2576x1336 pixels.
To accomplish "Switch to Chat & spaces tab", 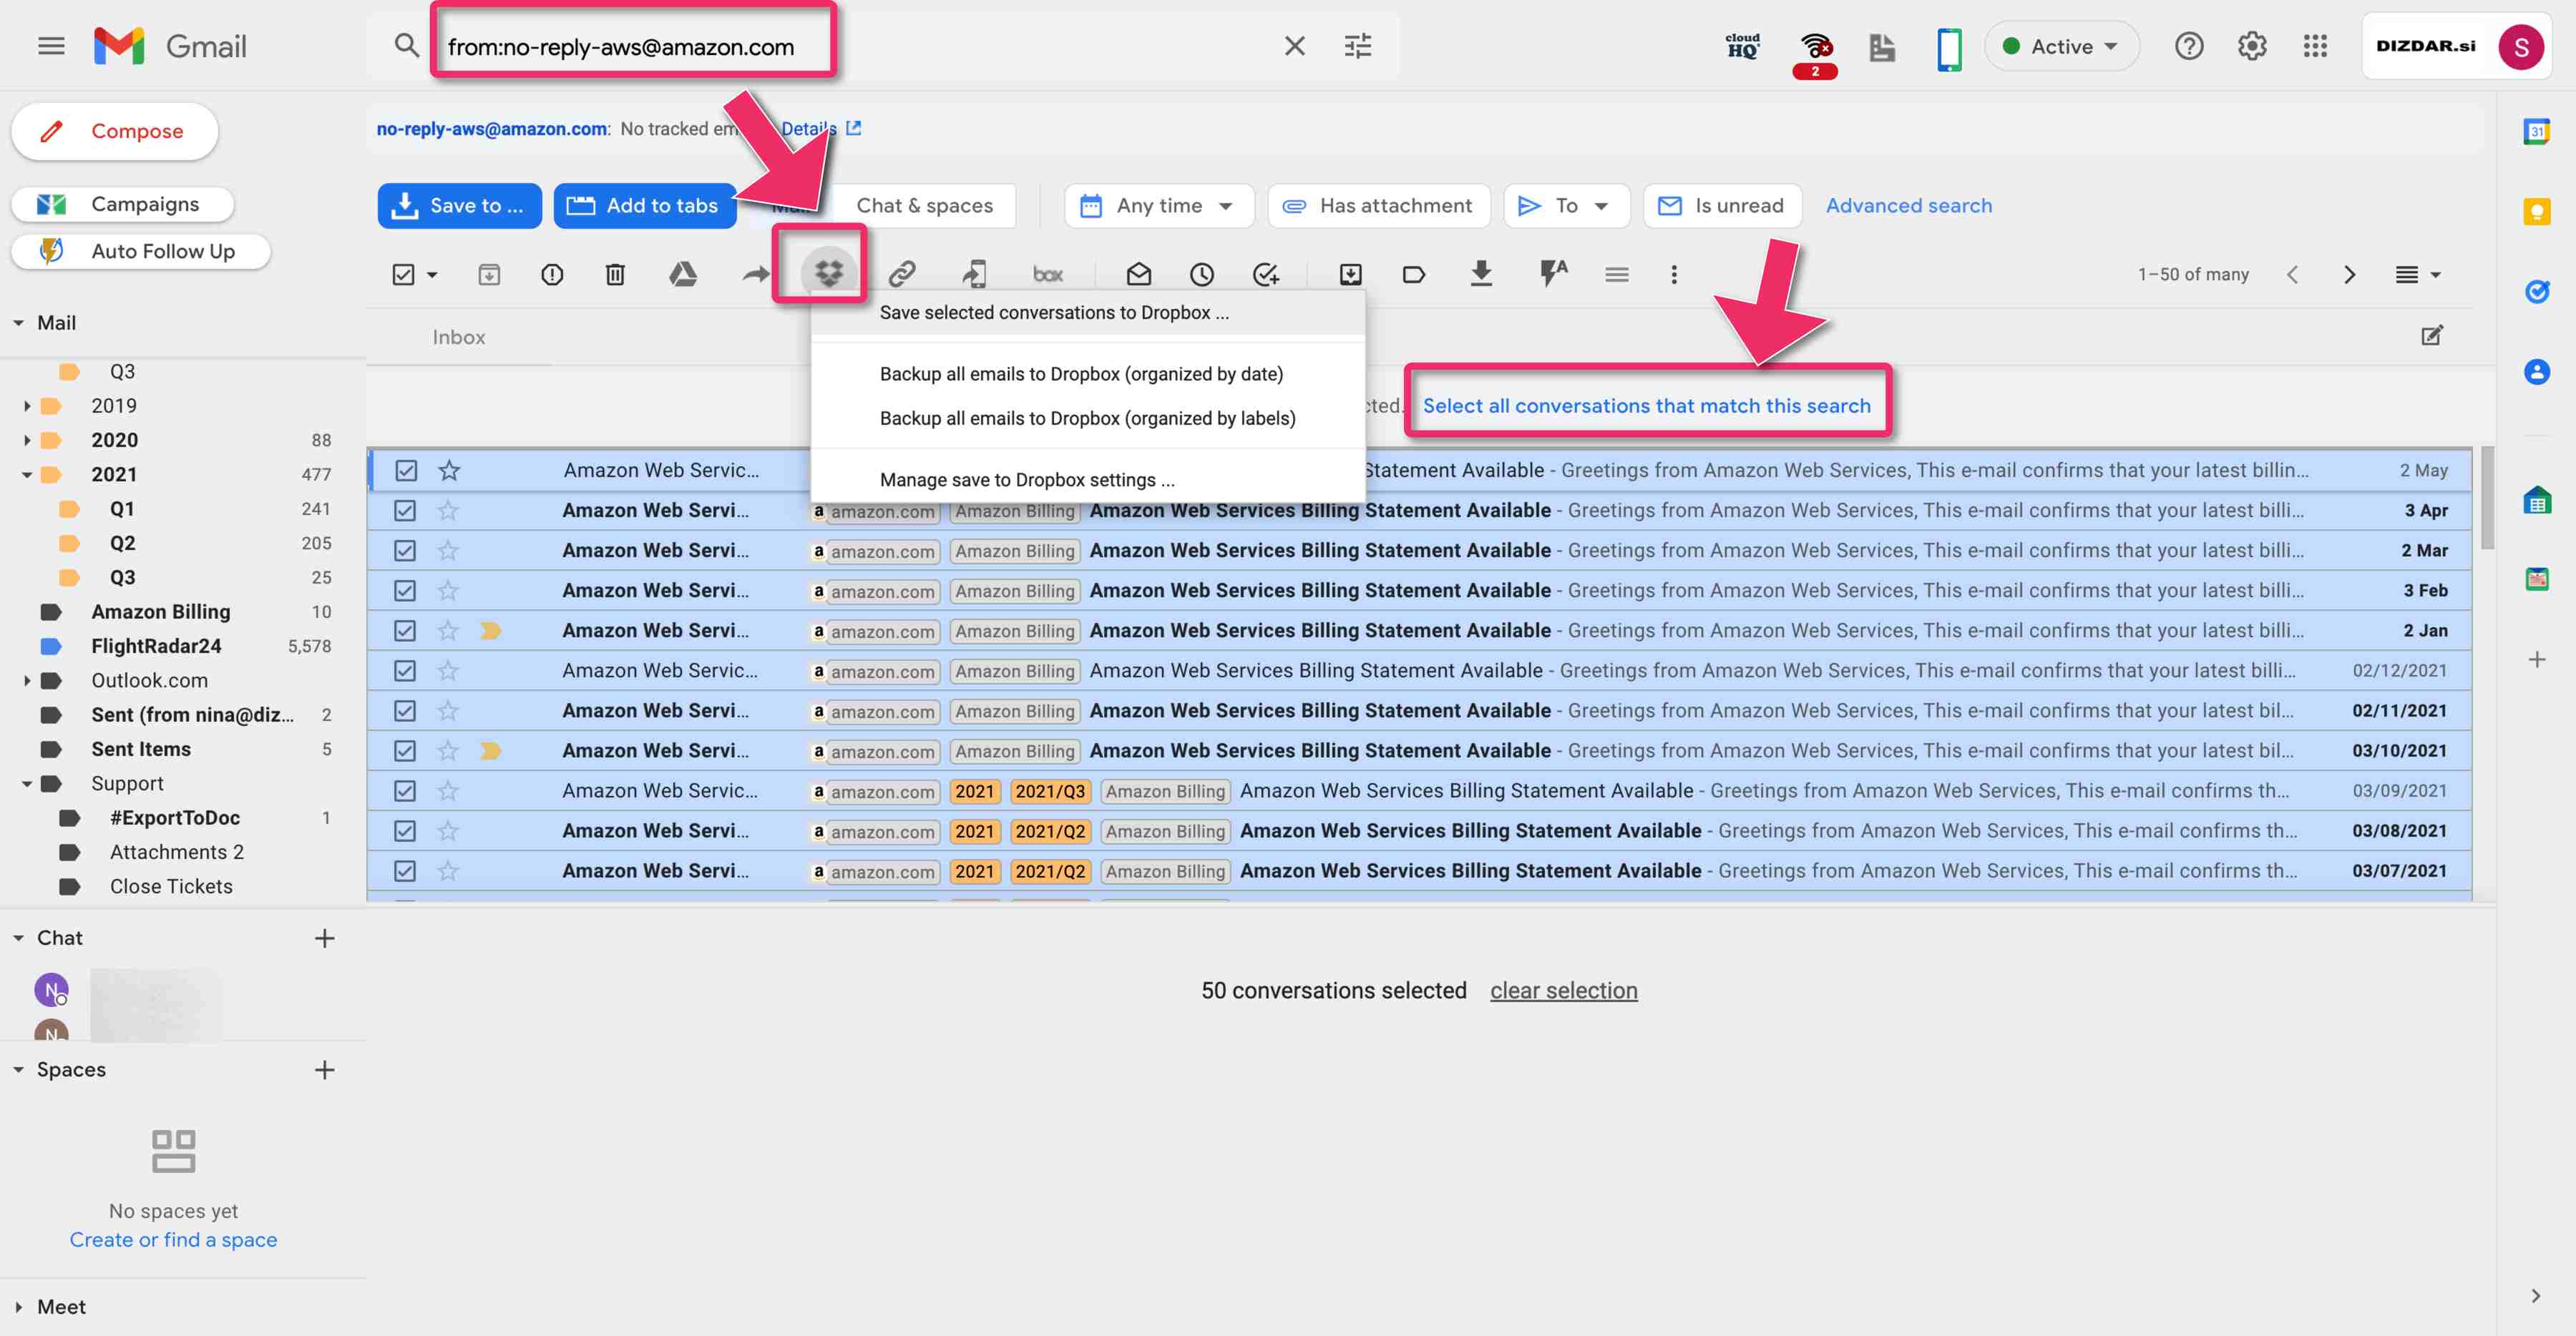I will coord(924,205).
